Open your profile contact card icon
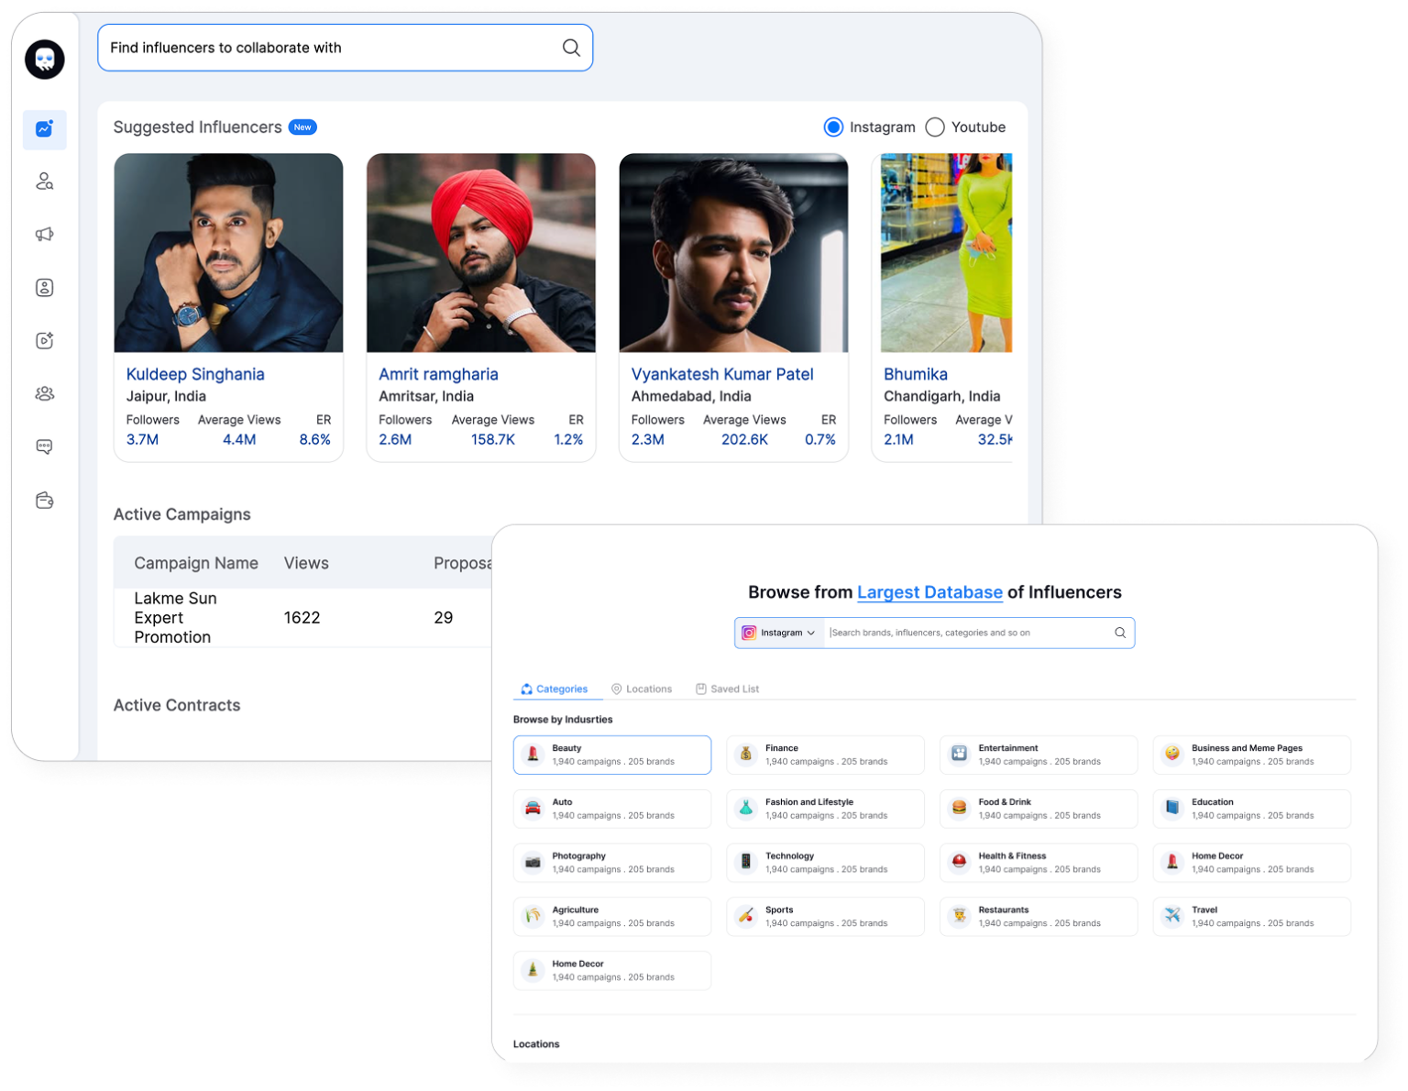 [x=44, y=287]
